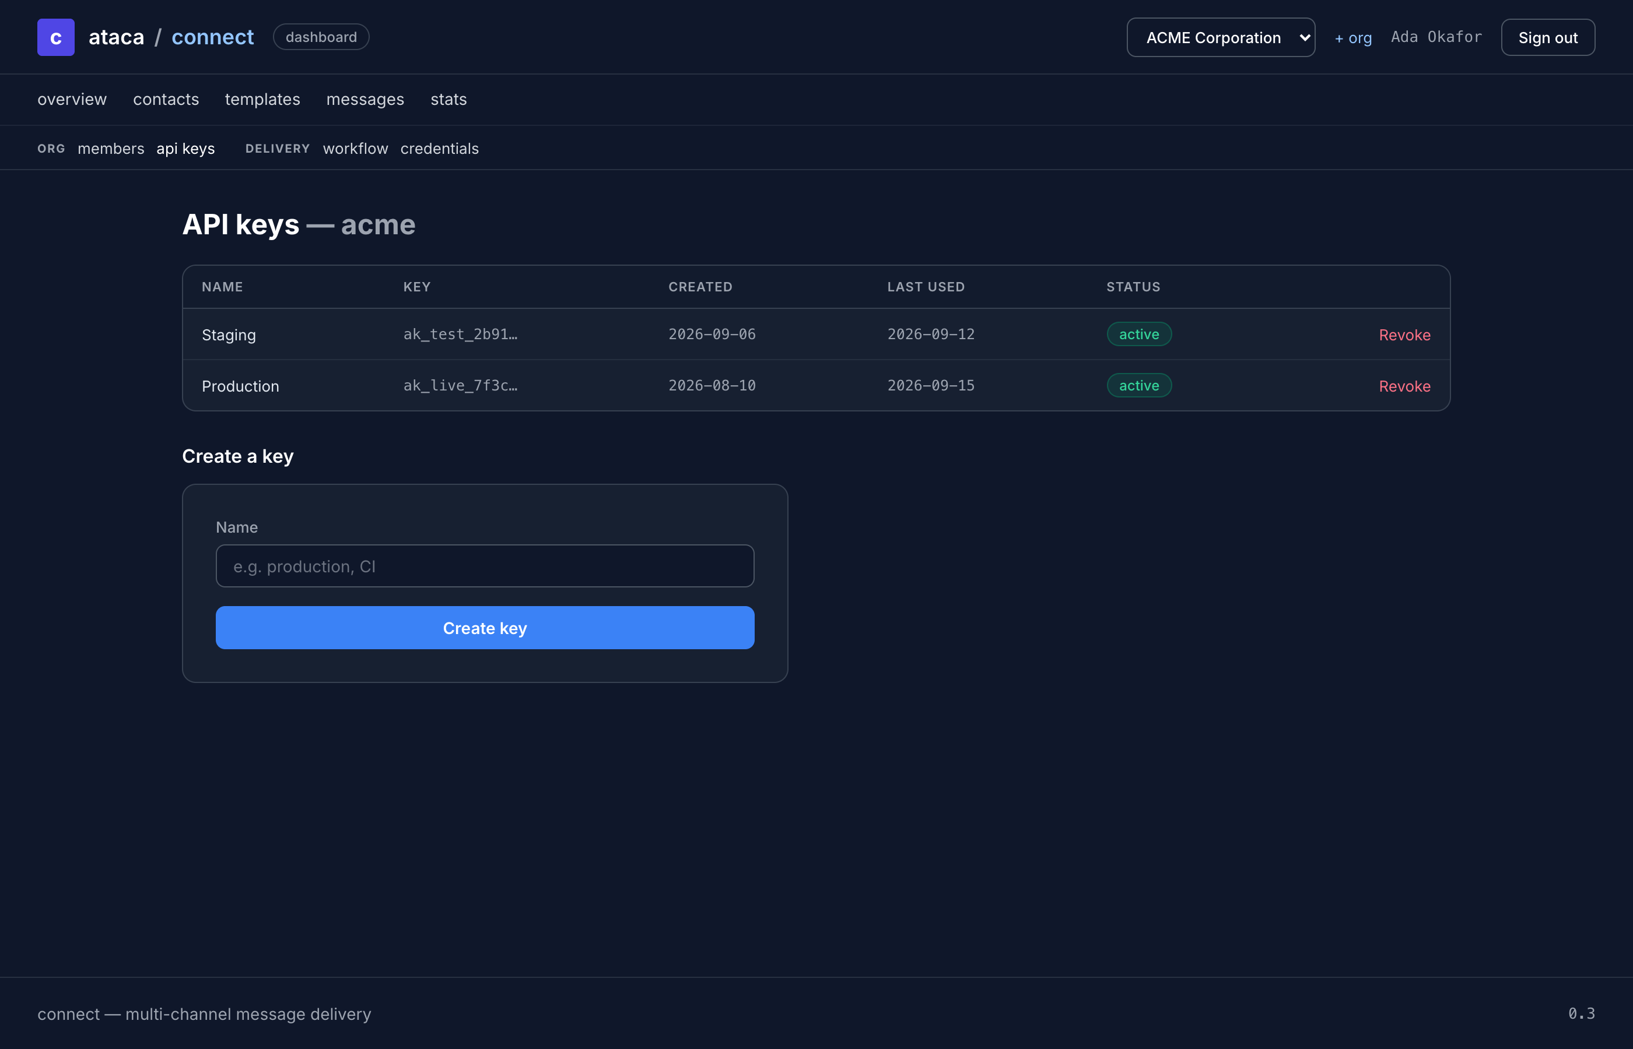Viewport: 1633px width, 1049px height.
Task: Click the 'Create a key' section heading
Action: [x=238, y=456]
